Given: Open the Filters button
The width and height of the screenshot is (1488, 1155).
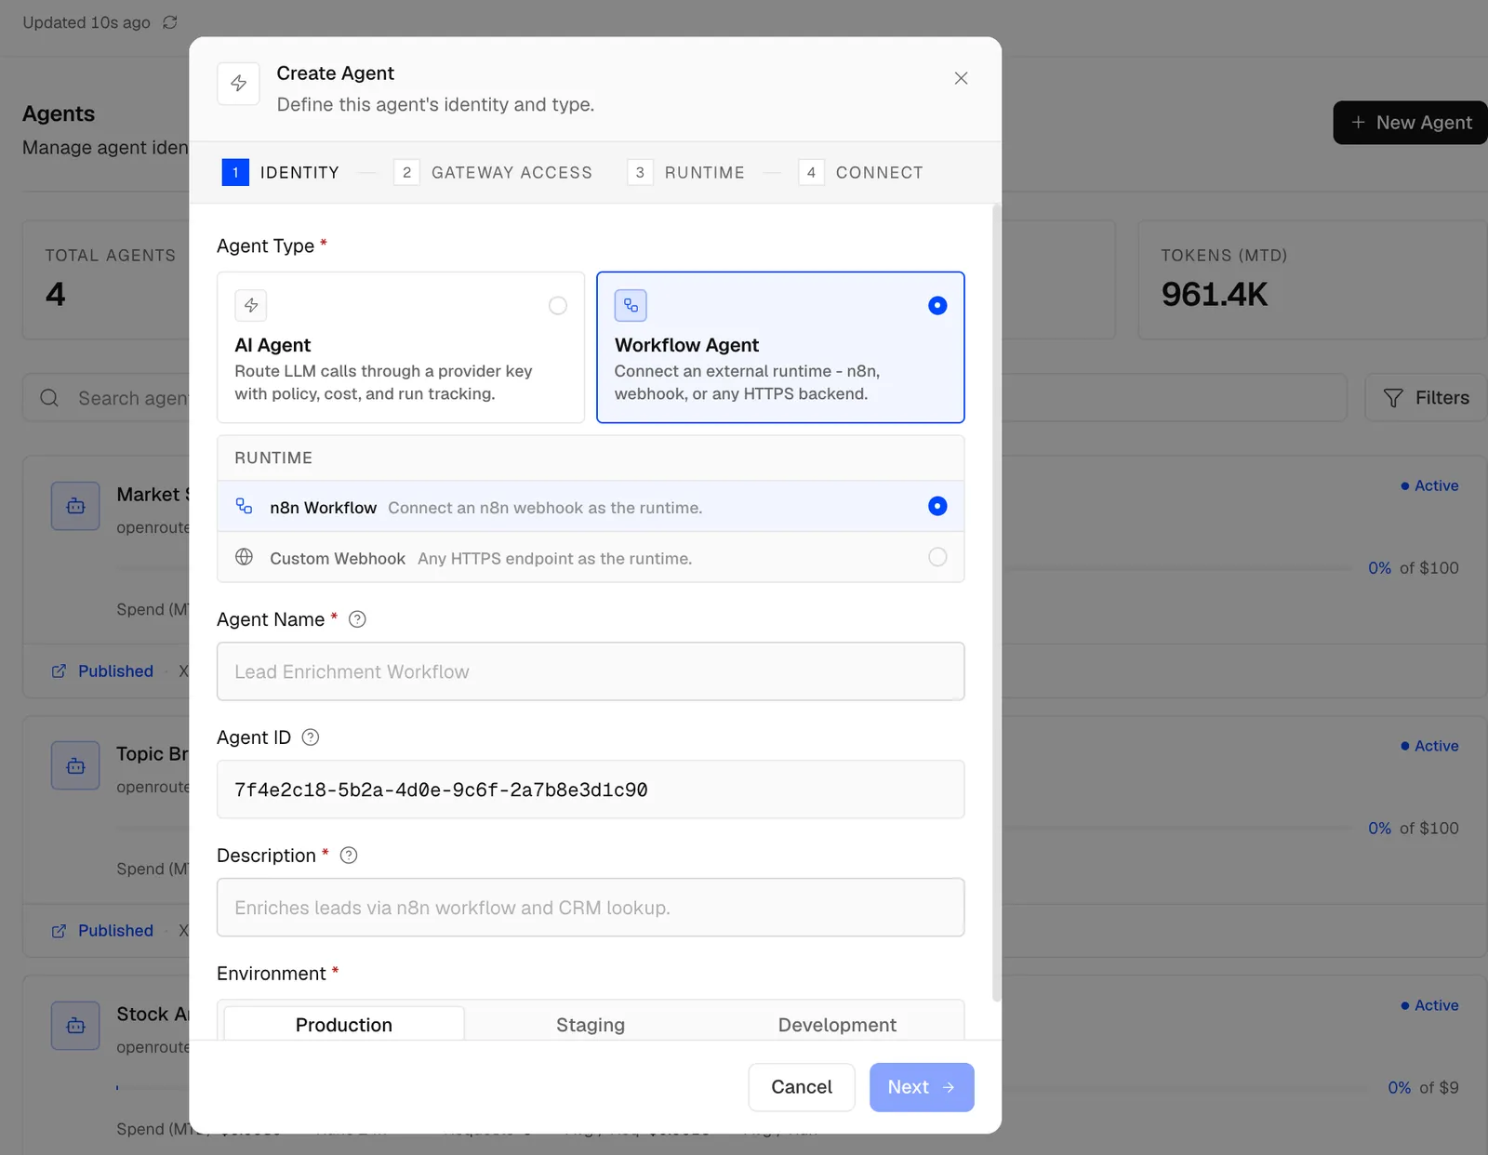Looking at the screenshot, I should (1427, 398).
